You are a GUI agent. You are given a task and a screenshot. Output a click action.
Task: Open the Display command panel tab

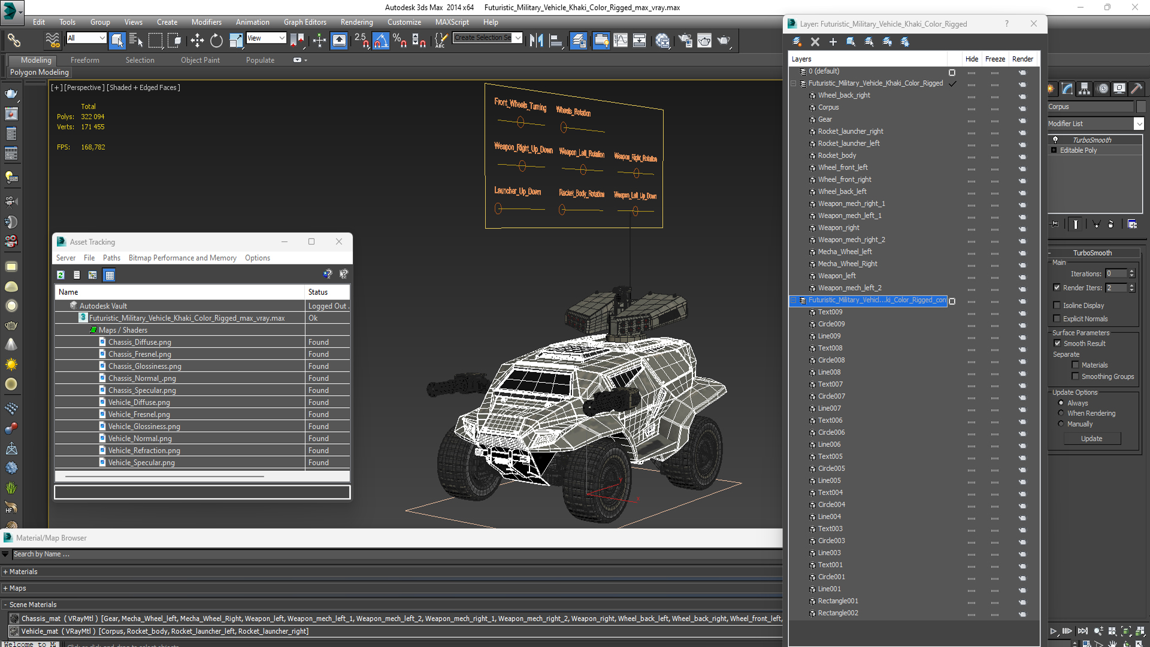pyautogui.click(x=1119, y=89)
